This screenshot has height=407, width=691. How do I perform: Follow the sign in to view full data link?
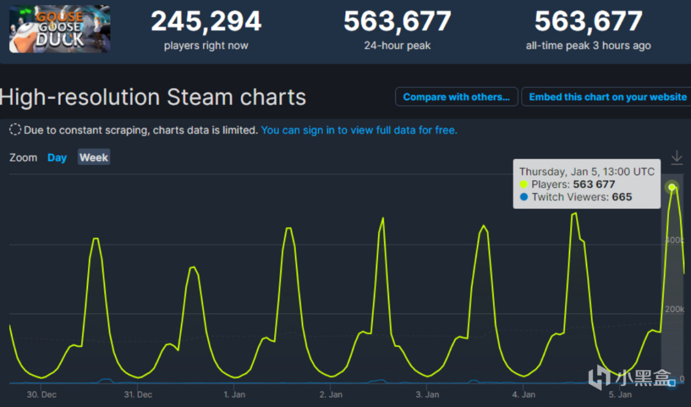(x=359, y=130)
